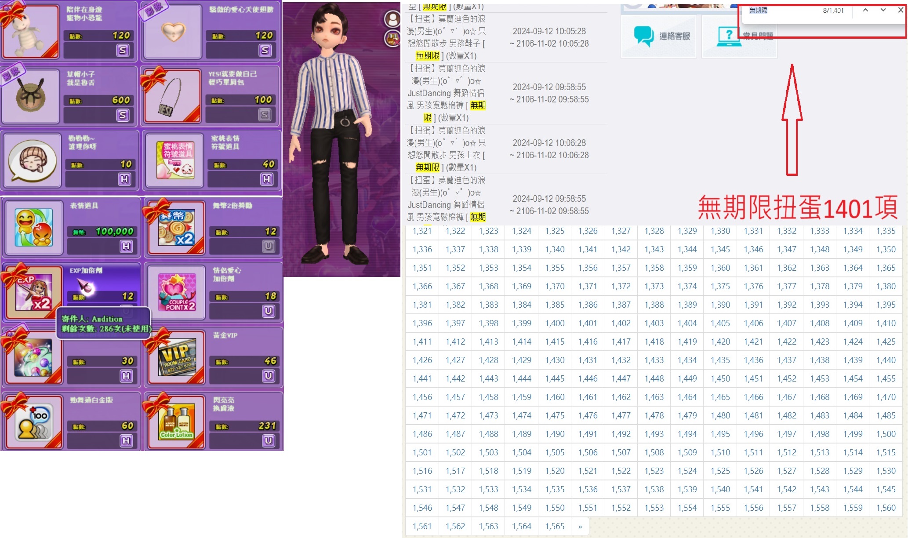
Task: Select the angel heart wings item
Action: point(173,32)
